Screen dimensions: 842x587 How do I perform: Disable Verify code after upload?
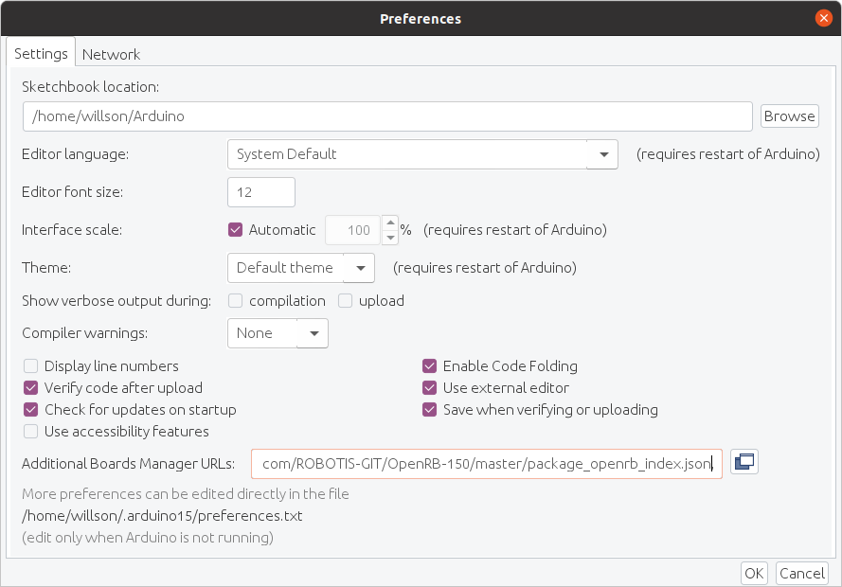(x=31, y=388)
